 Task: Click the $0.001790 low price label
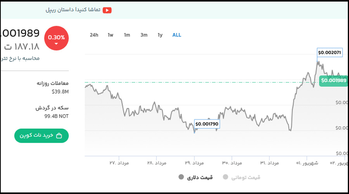(207, 124)
